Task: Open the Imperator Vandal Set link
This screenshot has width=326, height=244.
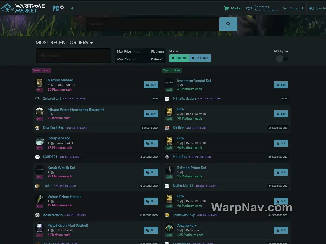Action: [x=194, y=81]
